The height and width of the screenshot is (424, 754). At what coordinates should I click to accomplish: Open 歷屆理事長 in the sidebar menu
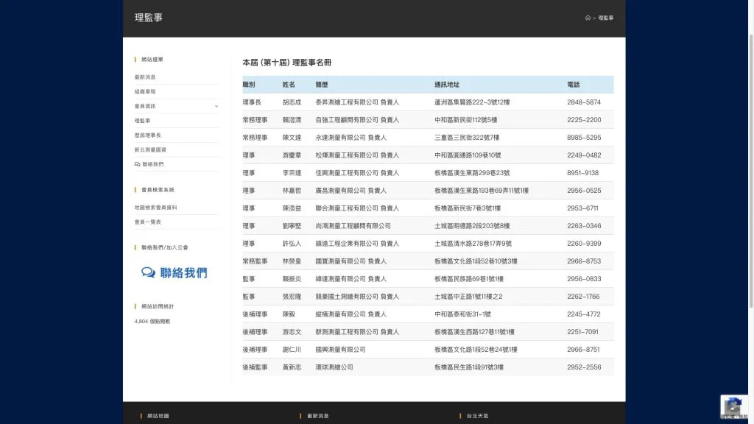147,135
